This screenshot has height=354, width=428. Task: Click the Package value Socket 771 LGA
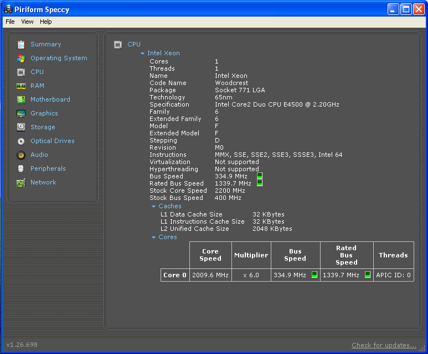tap(240, 90)
